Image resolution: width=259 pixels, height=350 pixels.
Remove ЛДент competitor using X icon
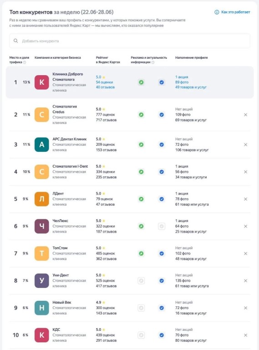[245, 199]
